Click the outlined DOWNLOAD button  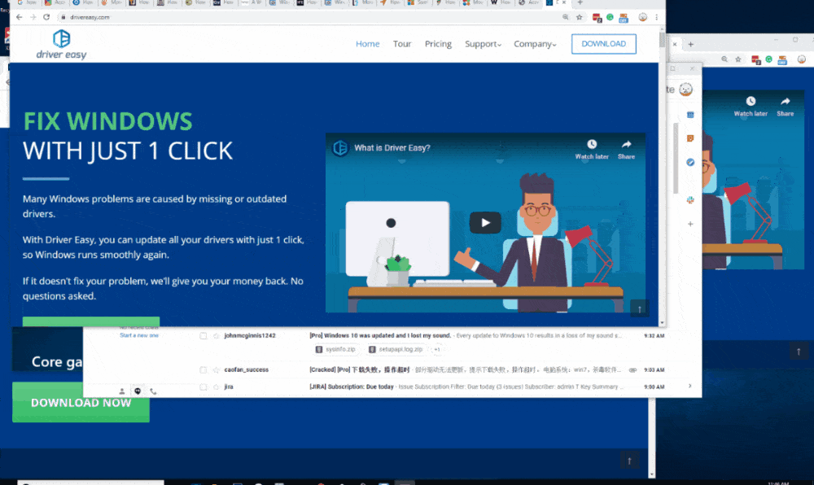pos(604,44)
